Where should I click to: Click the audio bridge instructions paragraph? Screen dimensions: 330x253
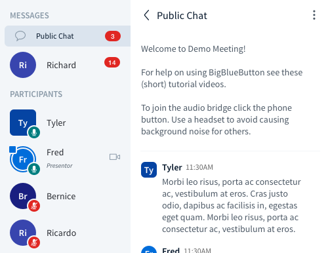(217, 119)
